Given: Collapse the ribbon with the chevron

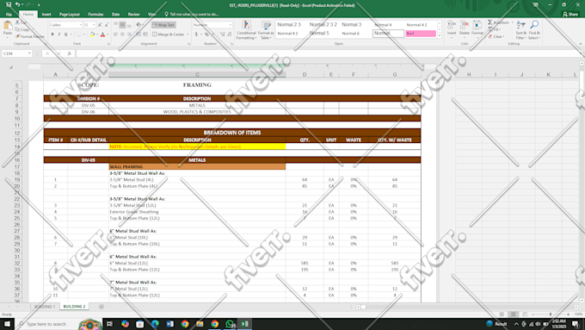Looking at the screenshot, I should (x=581, y=44).
